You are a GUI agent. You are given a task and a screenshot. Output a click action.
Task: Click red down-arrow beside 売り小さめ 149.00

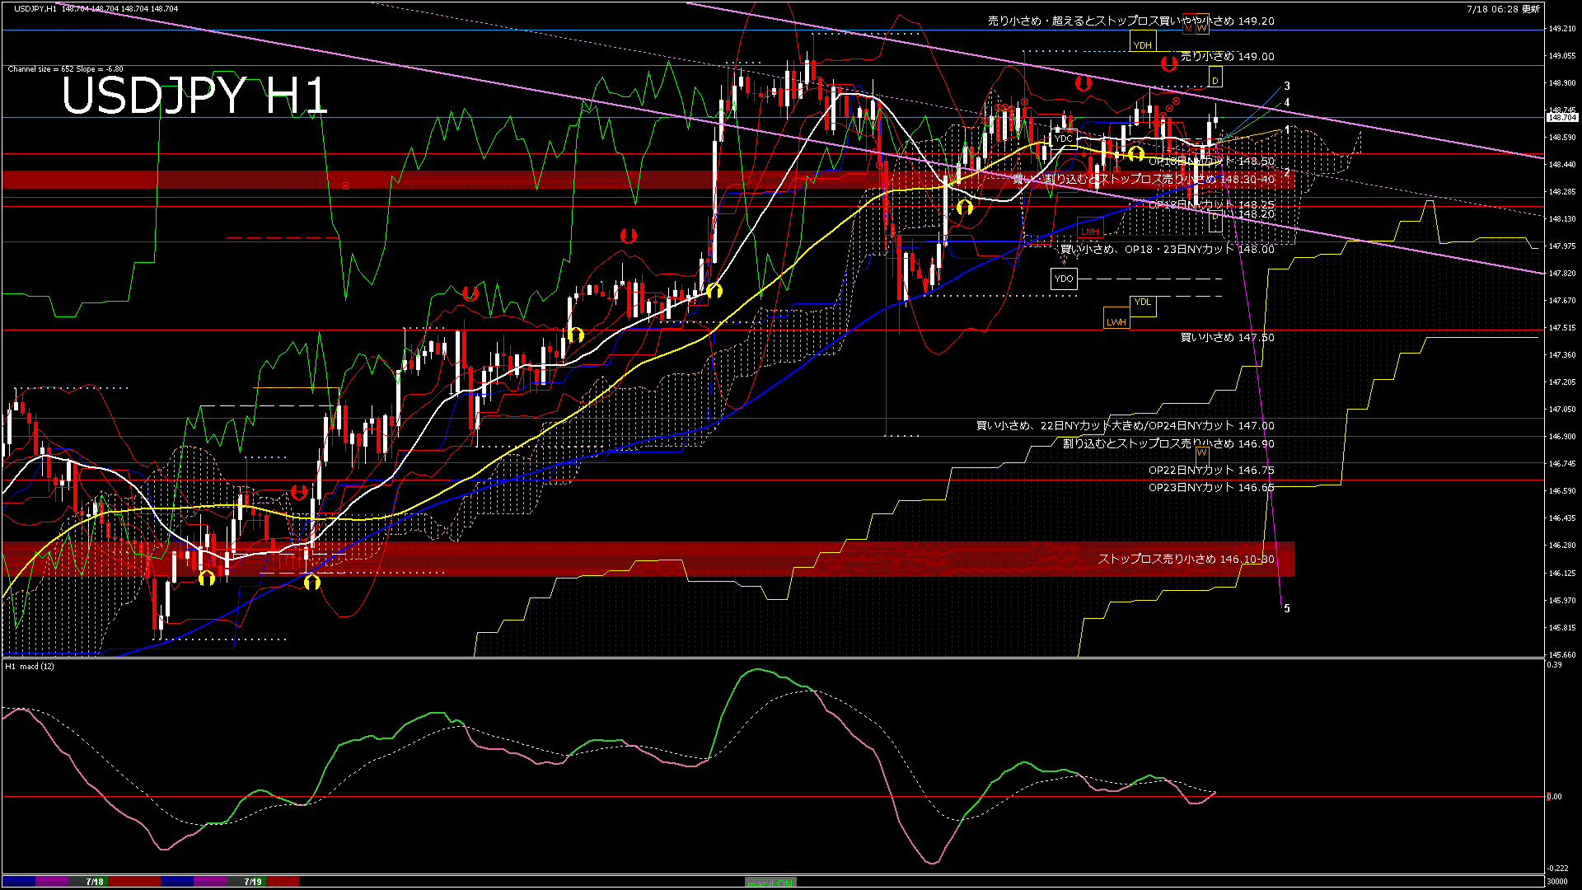coord(1168,63)
